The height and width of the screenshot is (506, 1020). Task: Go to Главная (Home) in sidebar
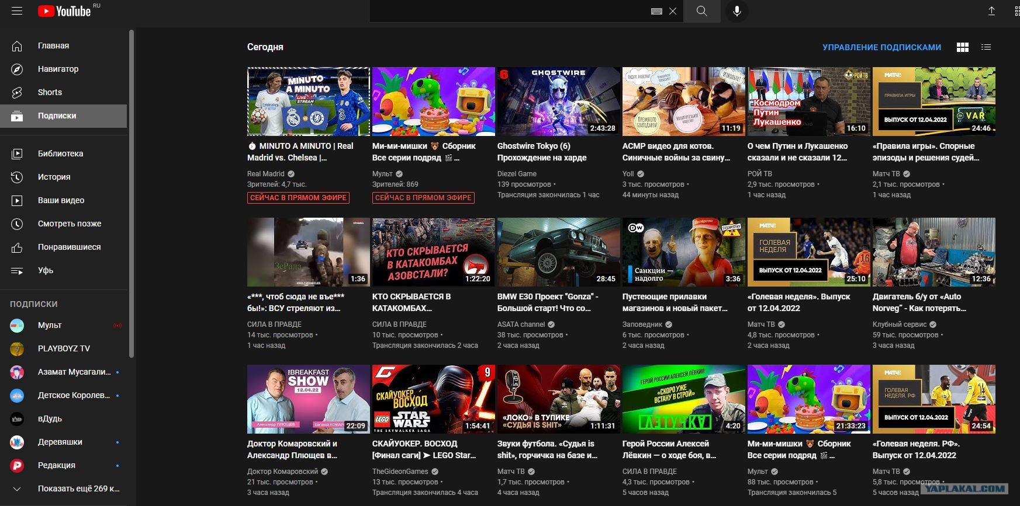pyautogui.click(x=63, y=46)
